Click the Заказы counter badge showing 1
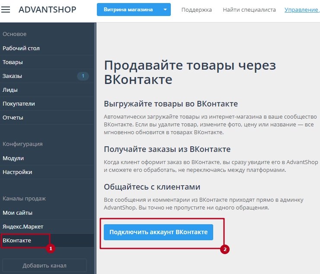The width and height of the screenshot is (320, 274). pos(83,76)
